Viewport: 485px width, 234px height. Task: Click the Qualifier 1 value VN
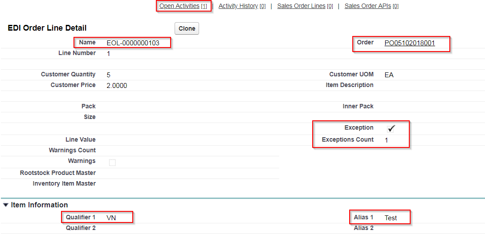click(111, 218)
